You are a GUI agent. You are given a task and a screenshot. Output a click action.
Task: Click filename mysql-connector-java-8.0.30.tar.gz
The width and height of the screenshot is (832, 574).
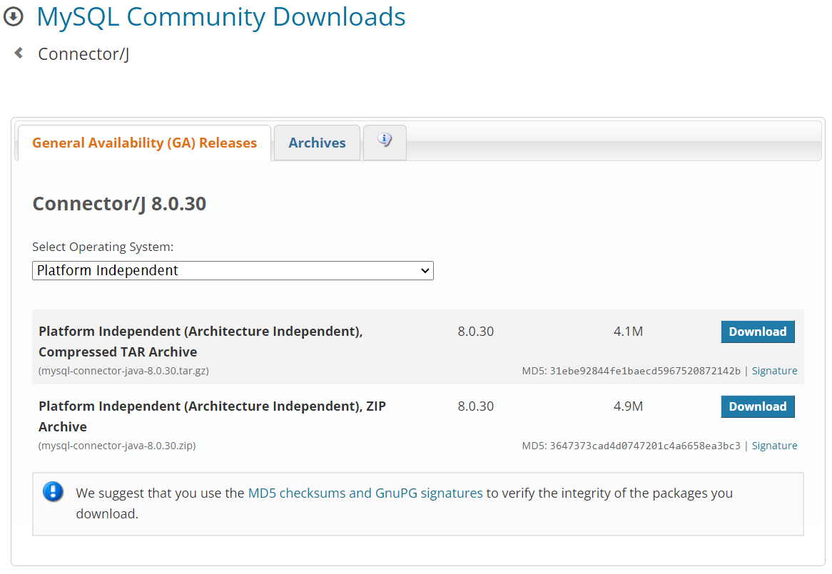pyautogui.click(x=123, y=371)
